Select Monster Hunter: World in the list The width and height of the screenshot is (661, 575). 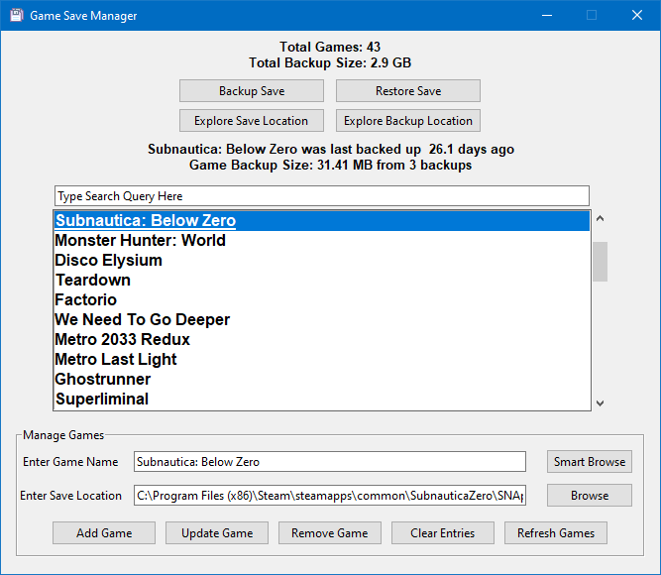coord(322,241)
